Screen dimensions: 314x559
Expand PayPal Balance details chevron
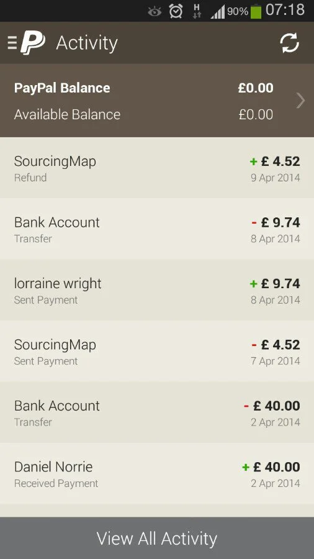pos(300,101)
